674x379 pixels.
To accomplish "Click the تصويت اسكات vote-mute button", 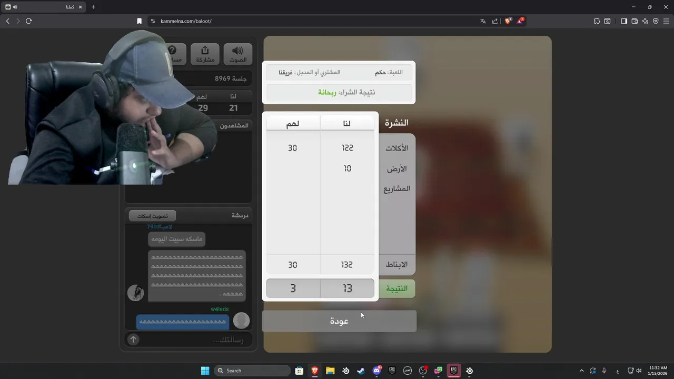I will [153, 216].
